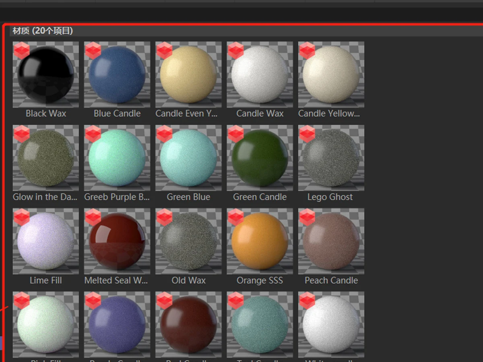Select the Candle Even Yellow material sphere

(188, 75)
